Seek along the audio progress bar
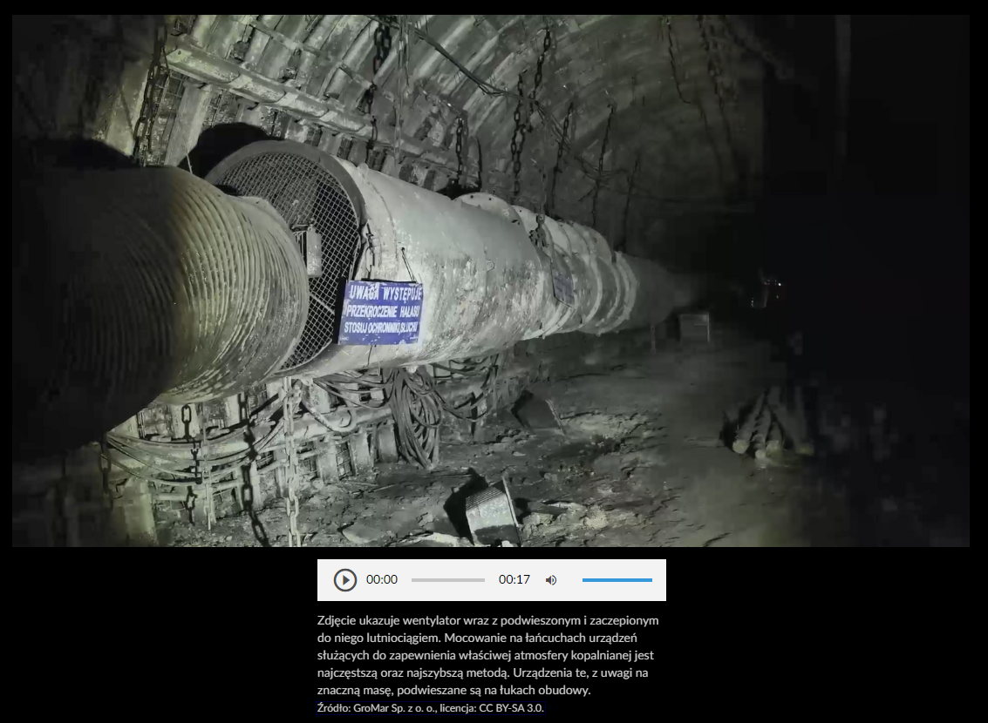 tap(448, 580)
